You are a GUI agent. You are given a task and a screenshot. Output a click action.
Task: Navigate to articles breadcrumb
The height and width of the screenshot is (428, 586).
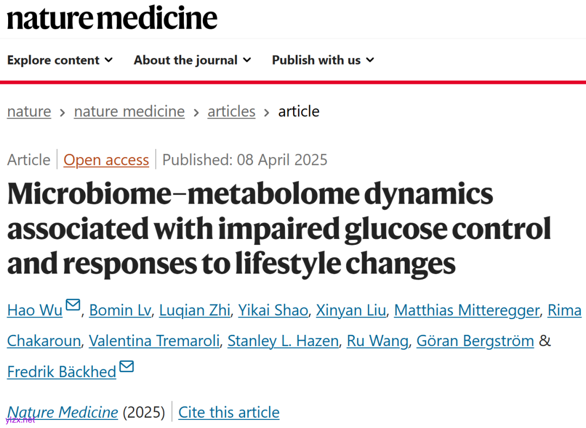(231, 112)
